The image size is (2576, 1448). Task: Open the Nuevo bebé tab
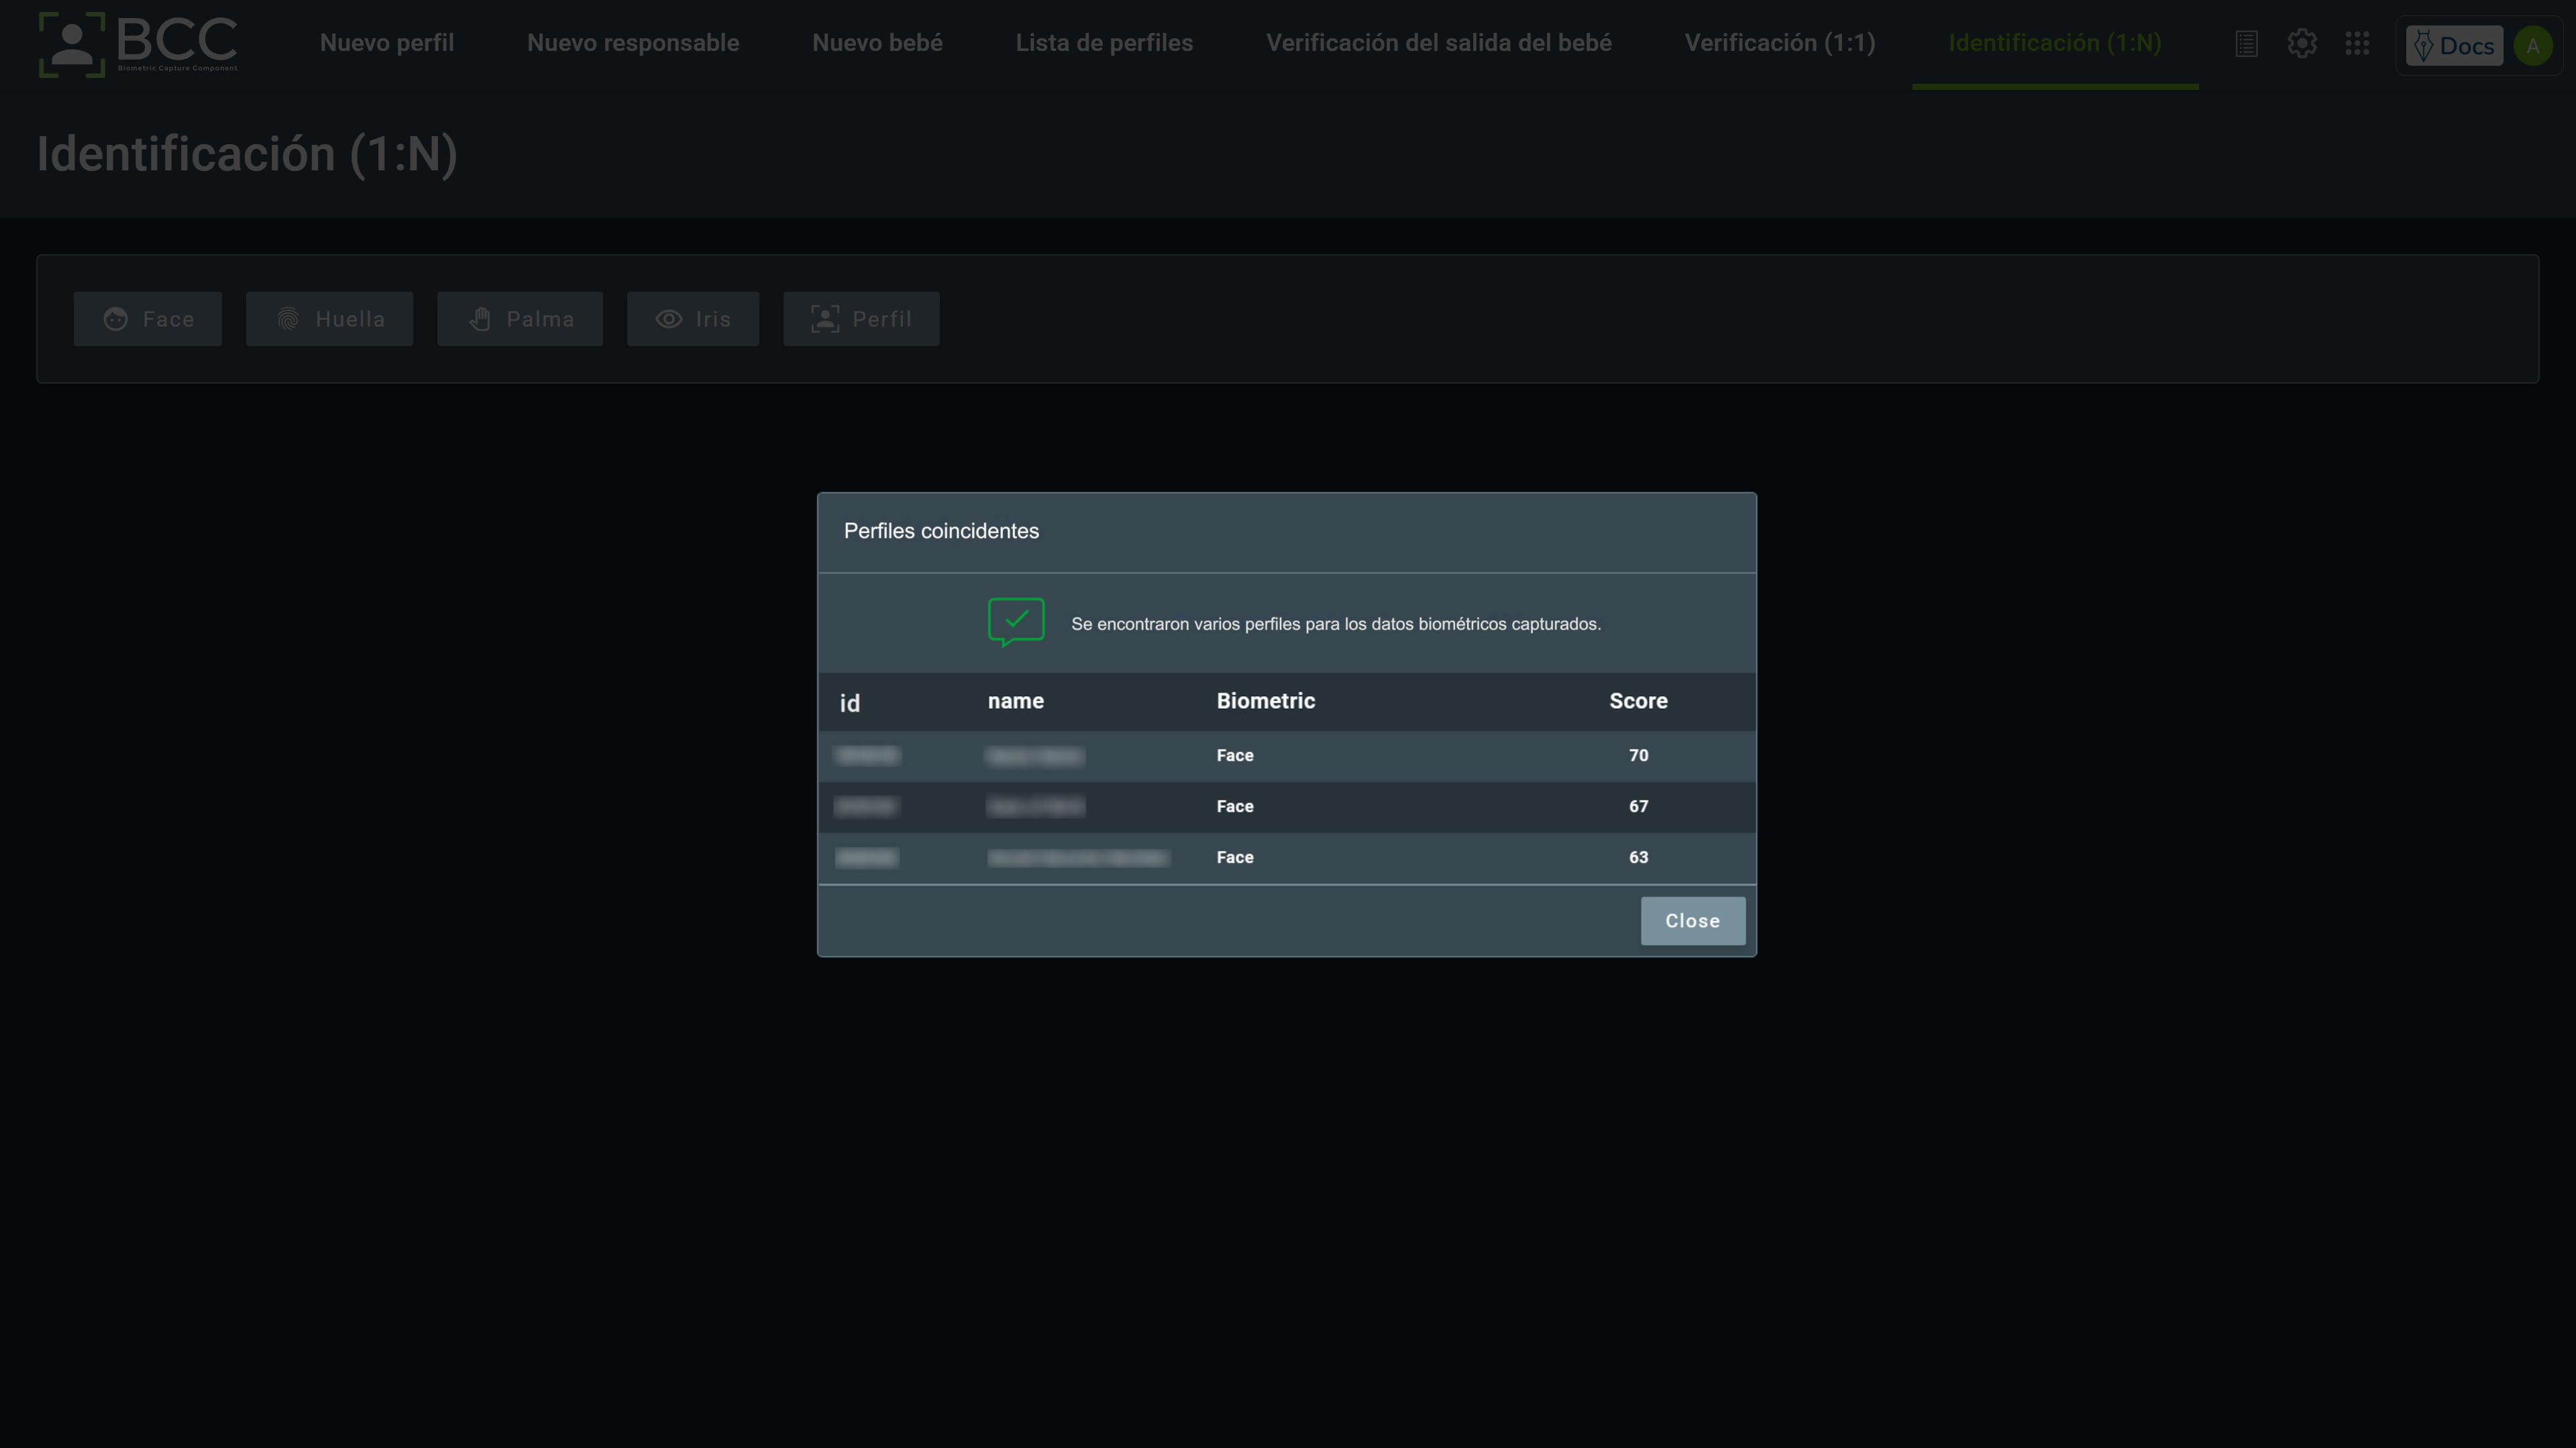877,43
